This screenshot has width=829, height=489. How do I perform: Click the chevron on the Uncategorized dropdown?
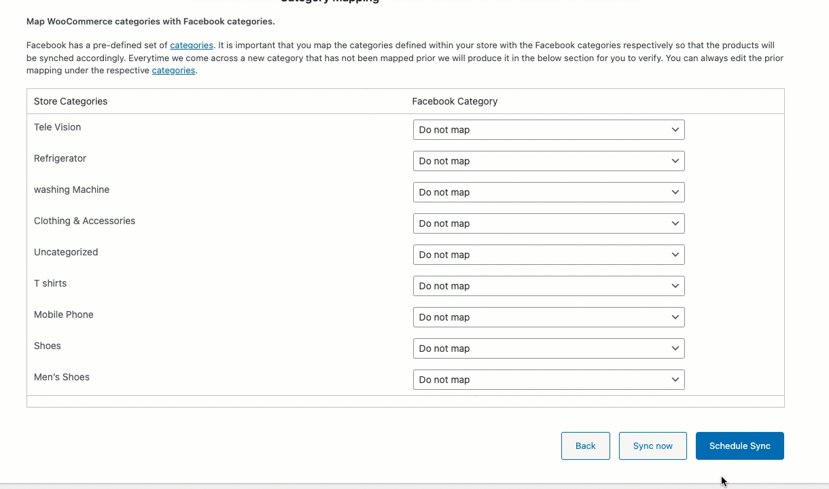(x=675, y=255)
